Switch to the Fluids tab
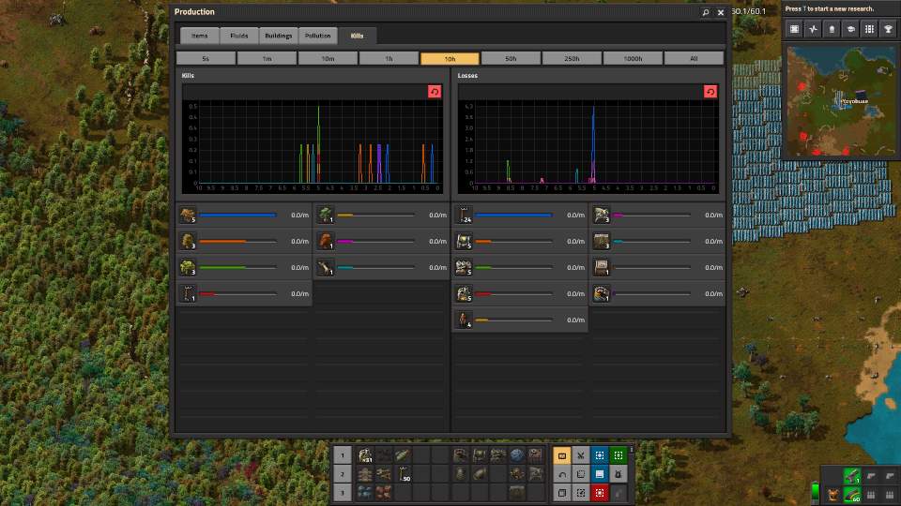 tap(239, 36)
